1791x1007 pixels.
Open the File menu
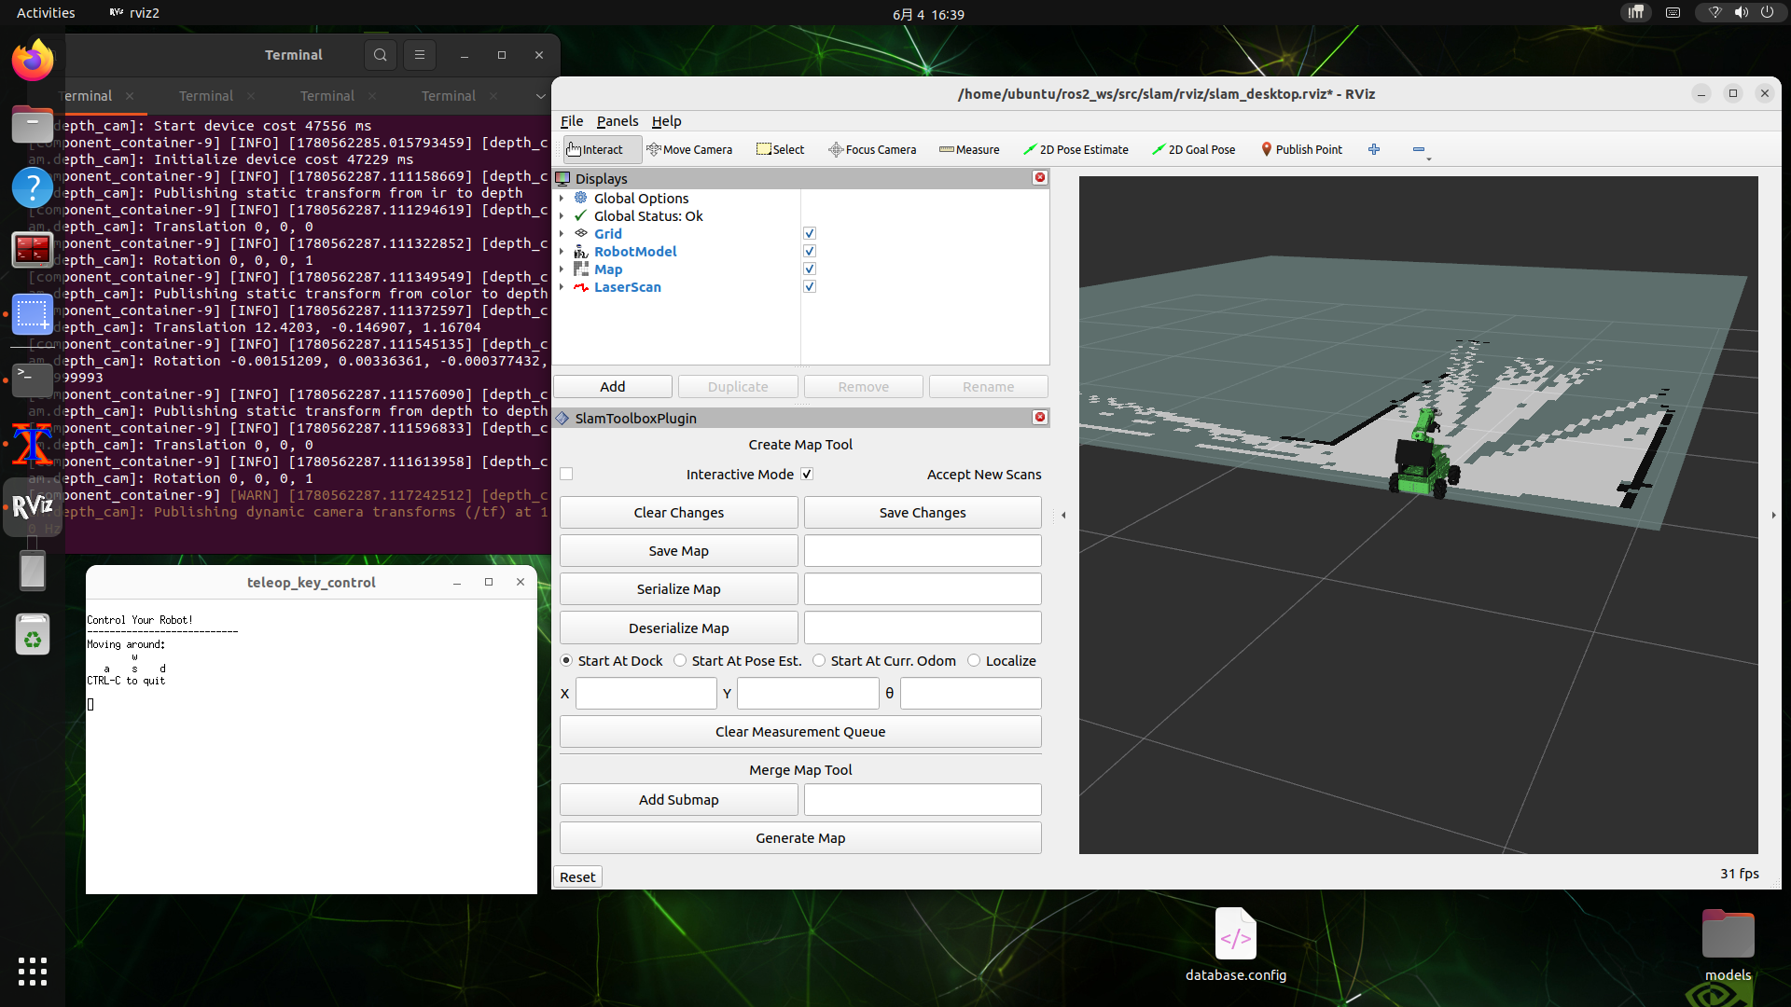572,121
